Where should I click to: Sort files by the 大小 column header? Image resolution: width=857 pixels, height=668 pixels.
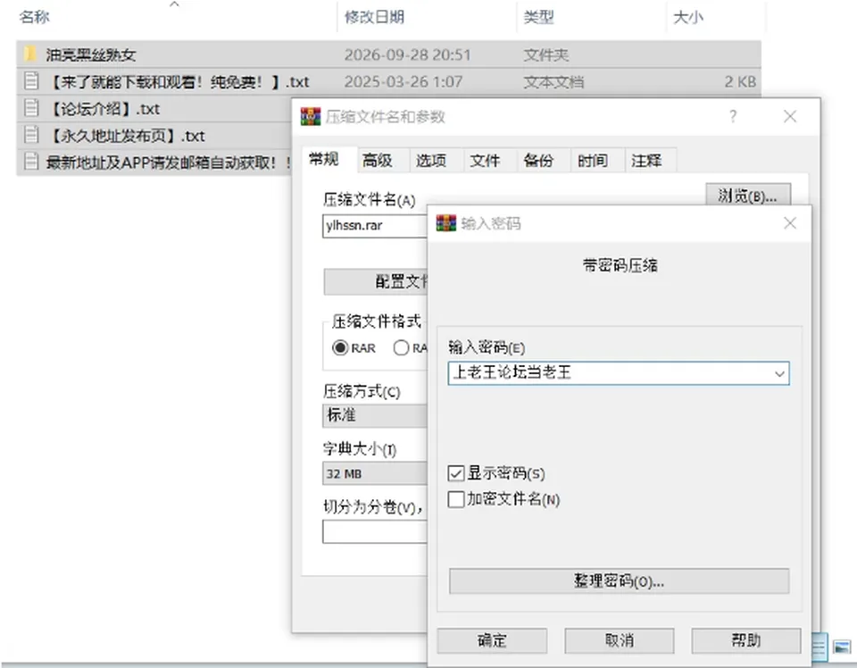pos(687,17)
